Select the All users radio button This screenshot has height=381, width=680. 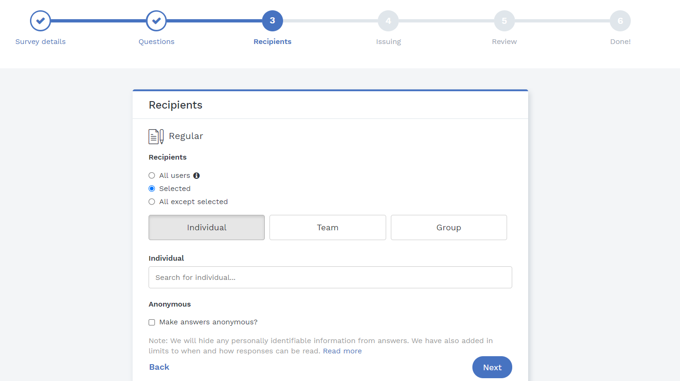point(152,176)
